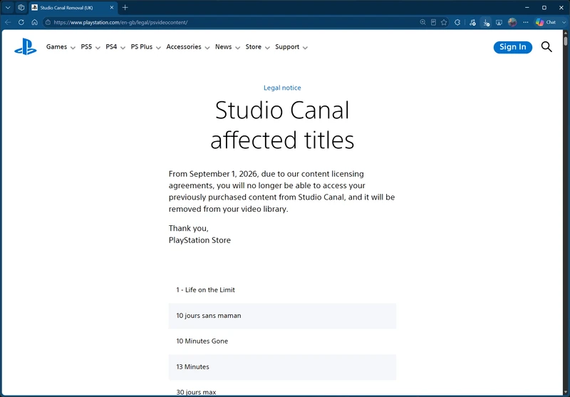This screenshot has height=397, width=570.
Task: Open the screenshot tool
Action: (x=499, y=22)
